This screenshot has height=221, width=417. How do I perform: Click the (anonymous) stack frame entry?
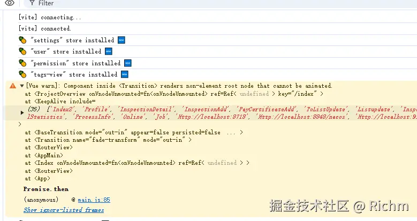pos(41,200)
